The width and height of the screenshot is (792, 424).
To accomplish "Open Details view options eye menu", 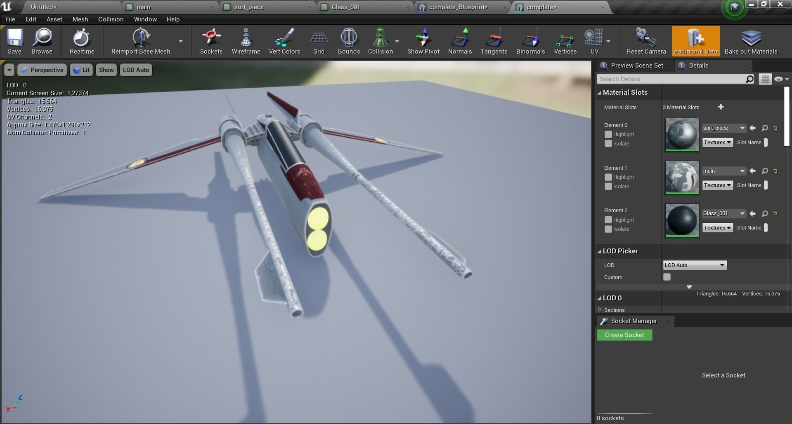I will [x=781, y=79].
